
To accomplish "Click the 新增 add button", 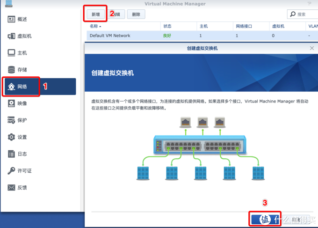I will [96, 14].
